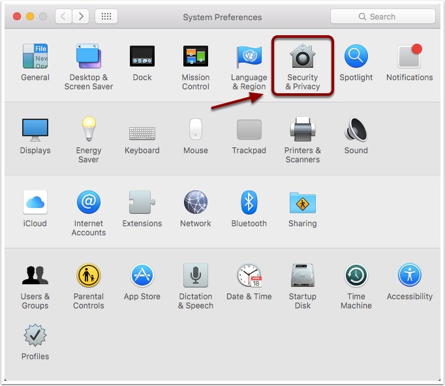Minimize window with yellow button

[30, 16]
